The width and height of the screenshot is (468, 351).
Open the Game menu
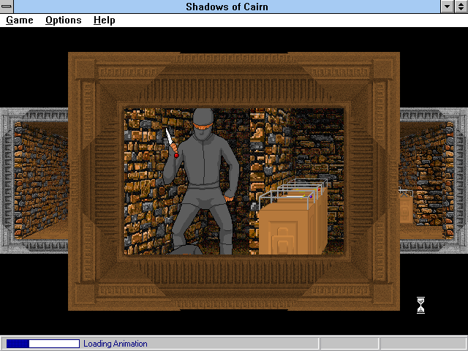(20, 20)
